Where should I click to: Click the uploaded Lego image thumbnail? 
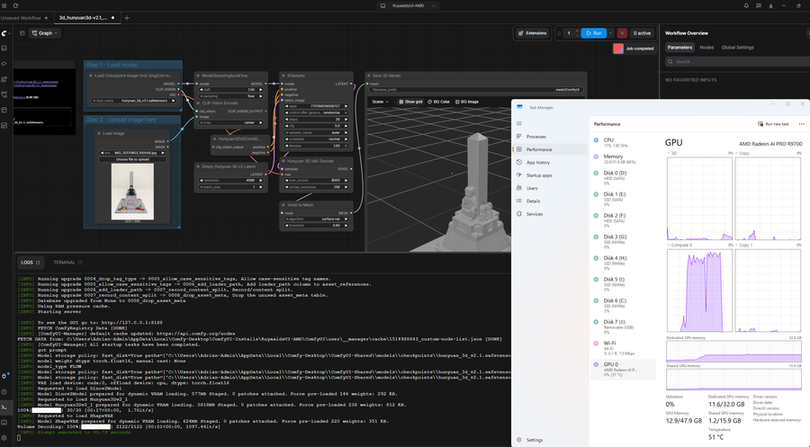(x=132, y=192)
